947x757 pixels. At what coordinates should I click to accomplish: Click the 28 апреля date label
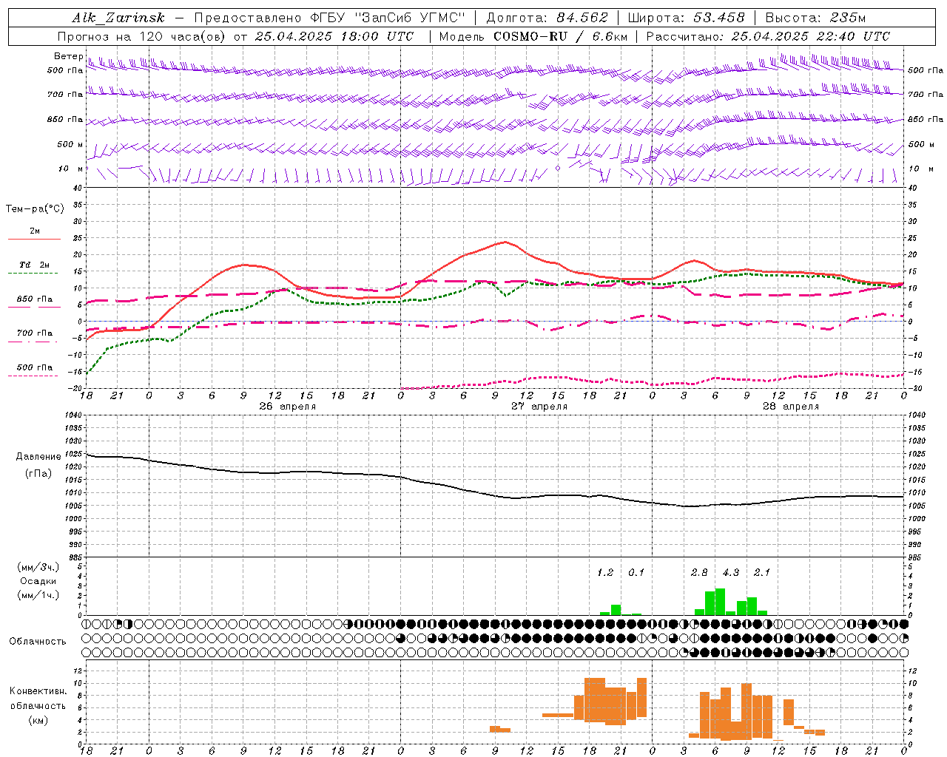[x=791, y=407]
